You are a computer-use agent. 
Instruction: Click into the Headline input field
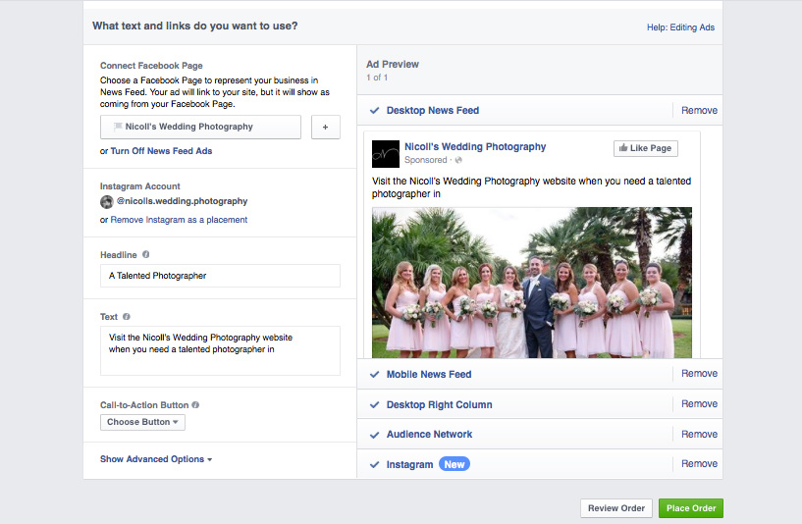click(220, 276)
